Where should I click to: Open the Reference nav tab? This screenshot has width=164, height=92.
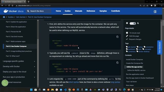[x=91, y=11]
